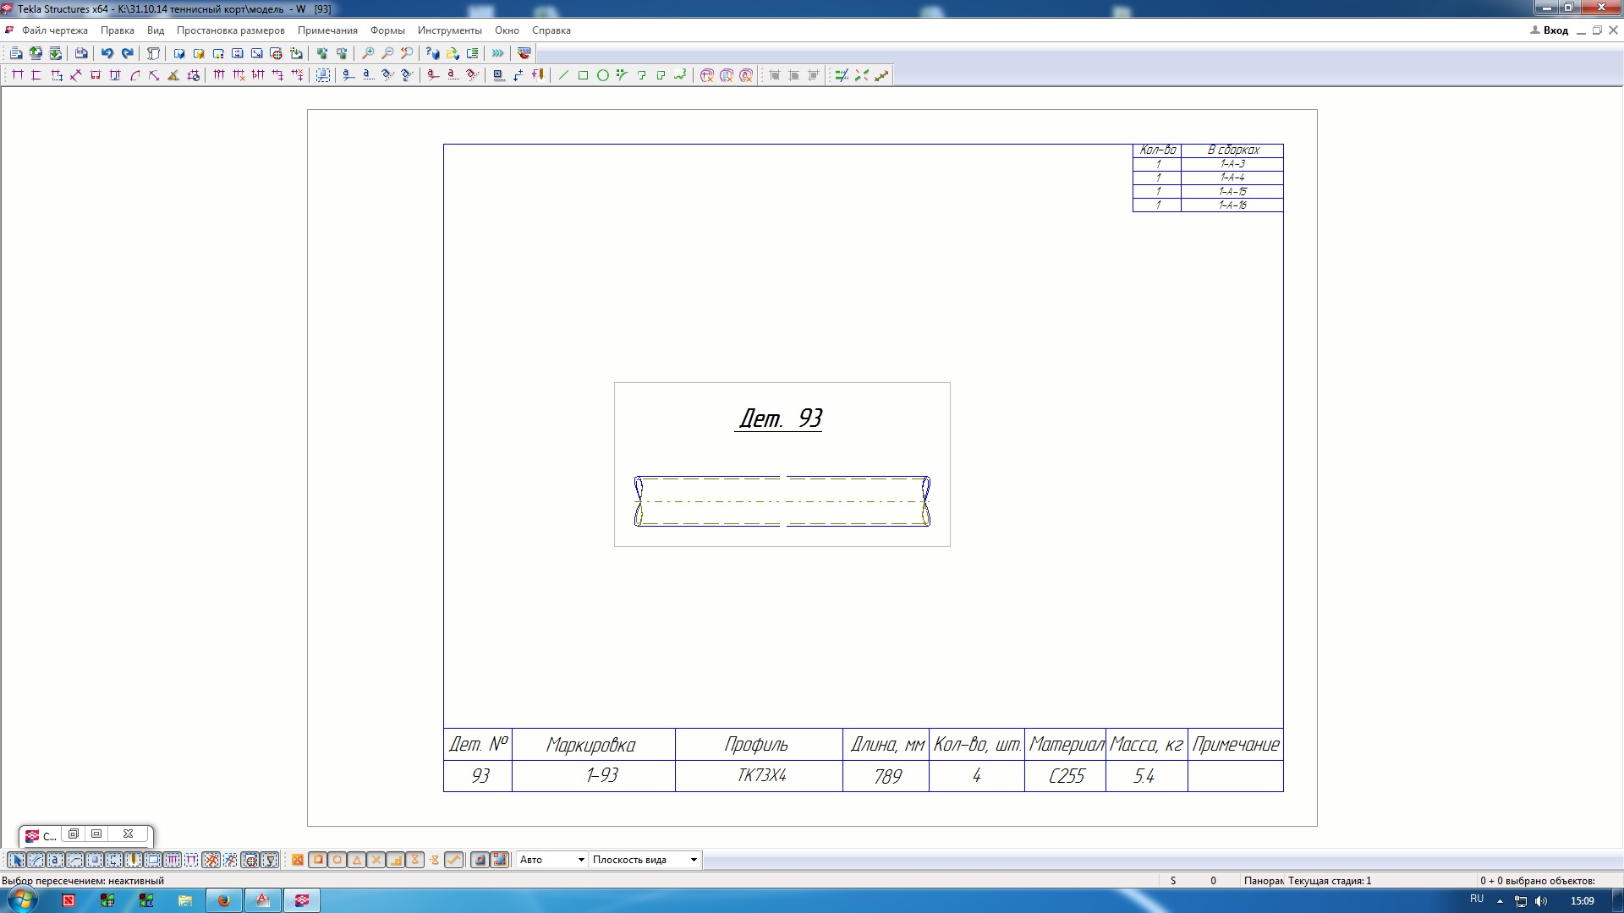Click the Undo arrow icon
This screenshot has width=1624, height=913.
107,53
